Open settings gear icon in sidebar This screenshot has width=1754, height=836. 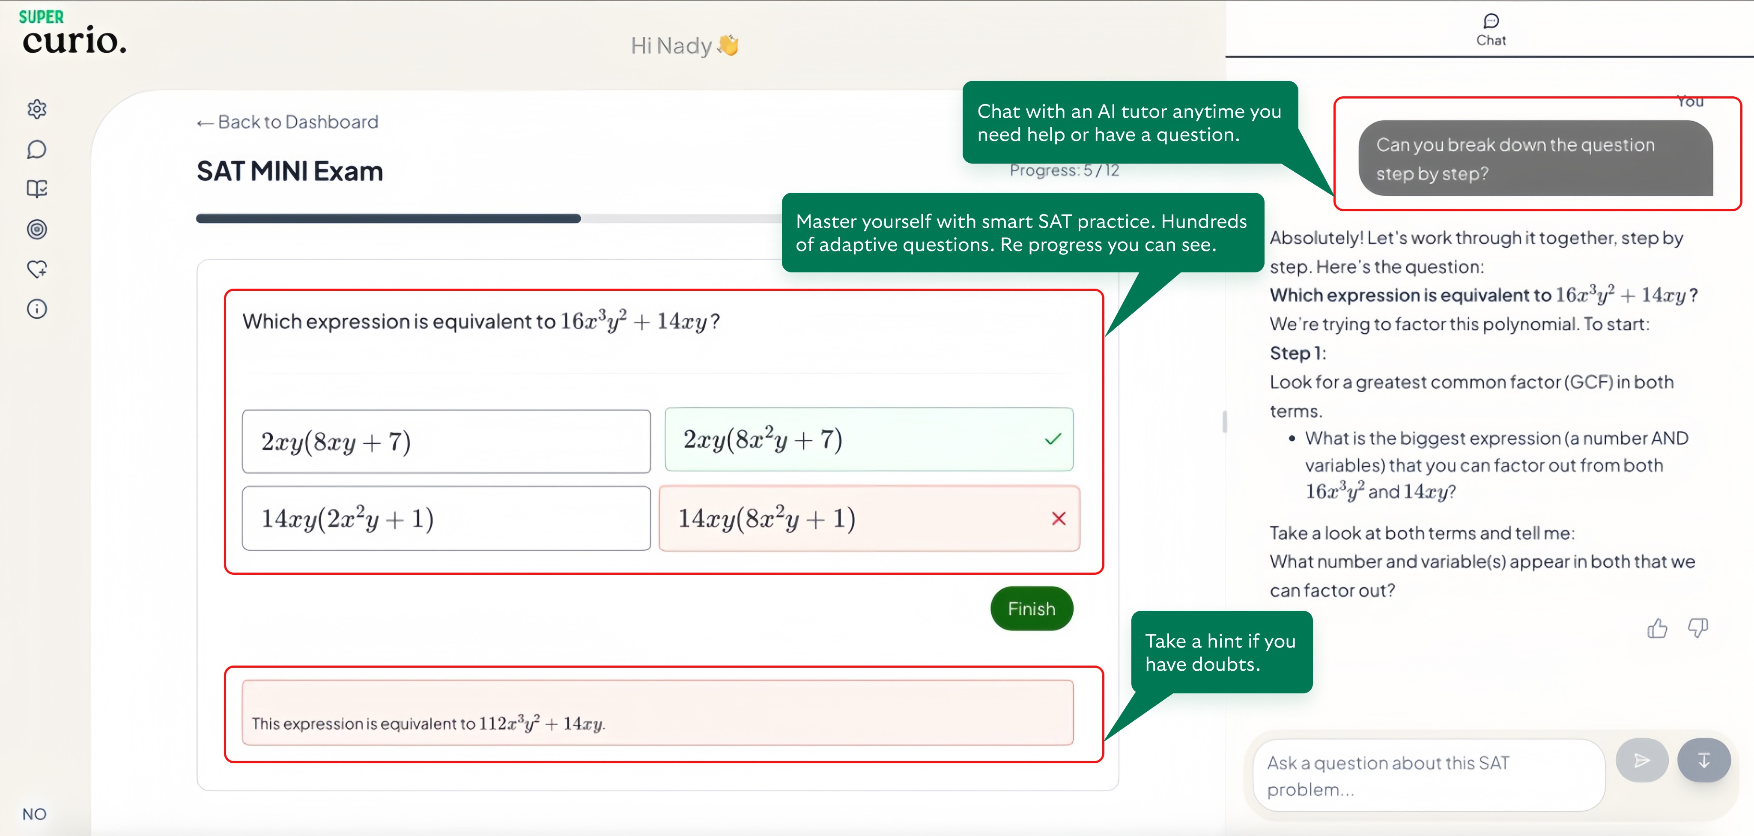point(37,109)
